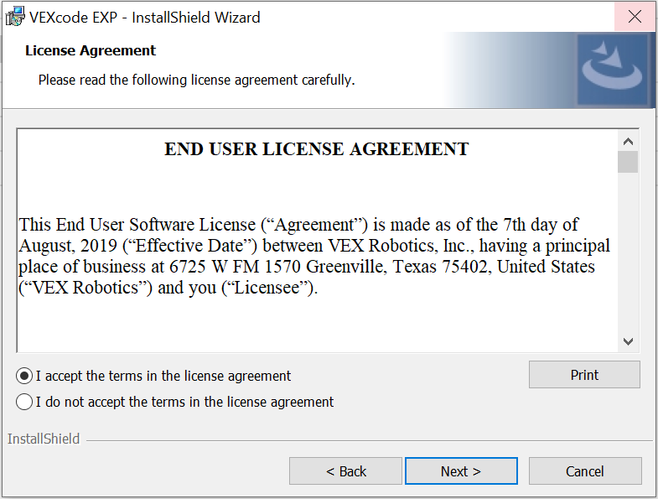Click the license scrollbar down arrow

click(628, 341)
